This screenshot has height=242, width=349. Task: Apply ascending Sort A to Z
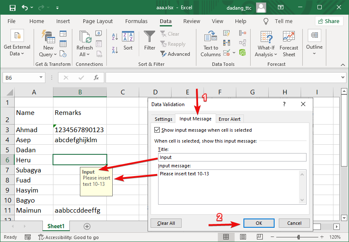[x=115, y=36]
